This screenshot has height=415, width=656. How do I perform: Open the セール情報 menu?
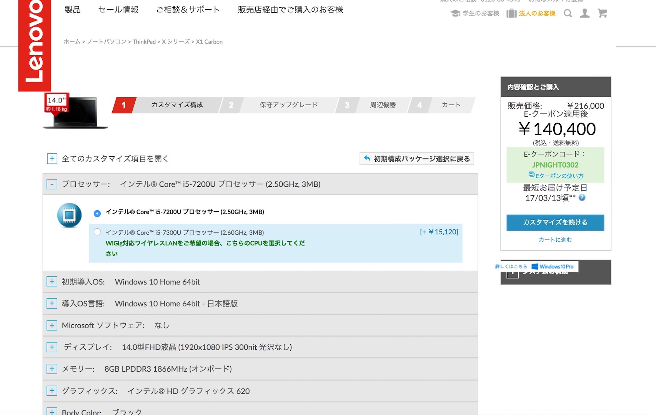(x=118, y=10)
